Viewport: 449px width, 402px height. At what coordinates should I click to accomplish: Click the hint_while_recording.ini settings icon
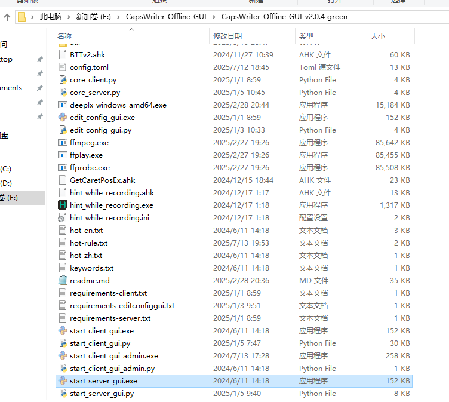(x=63, y=218)
